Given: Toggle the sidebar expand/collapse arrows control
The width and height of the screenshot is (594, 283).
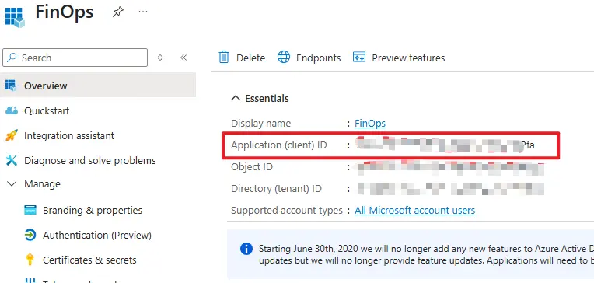Looking at the screenshot, I should [160, 58].
